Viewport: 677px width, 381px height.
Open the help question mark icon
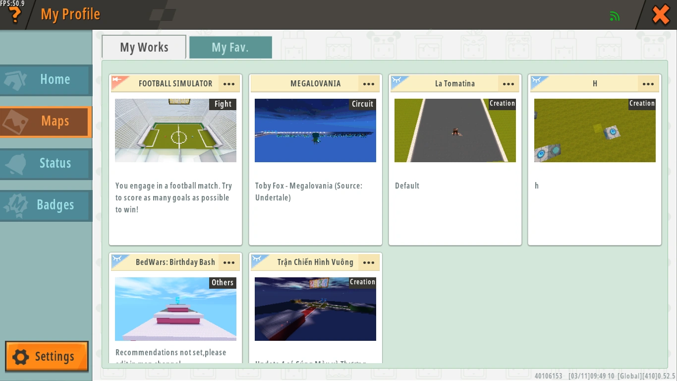15,15
